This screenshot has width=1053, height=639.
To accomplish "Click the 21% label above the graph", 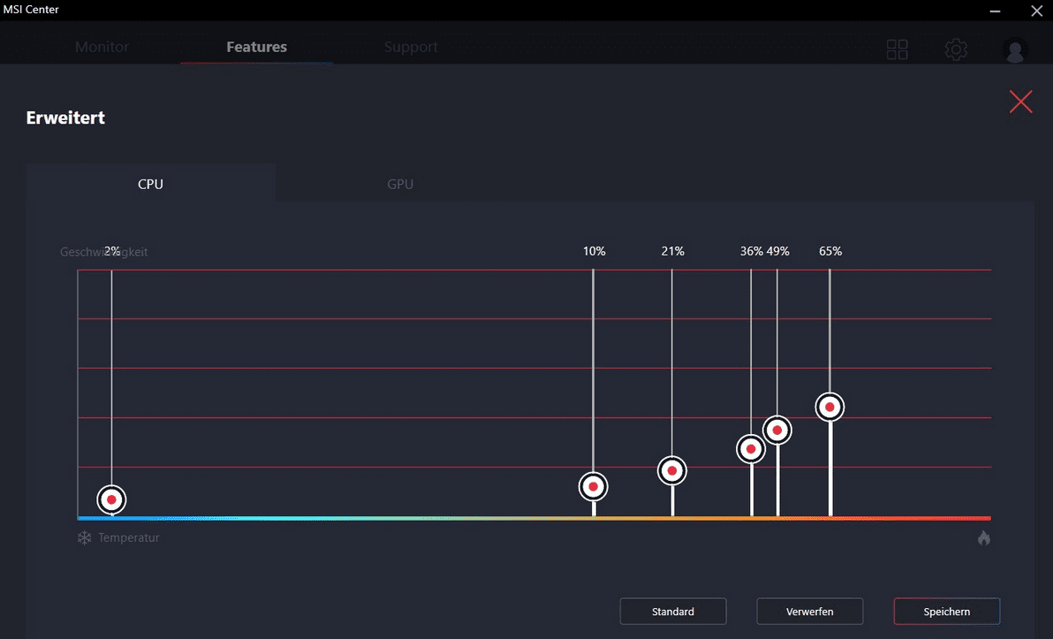I will [x=672, y=251].
